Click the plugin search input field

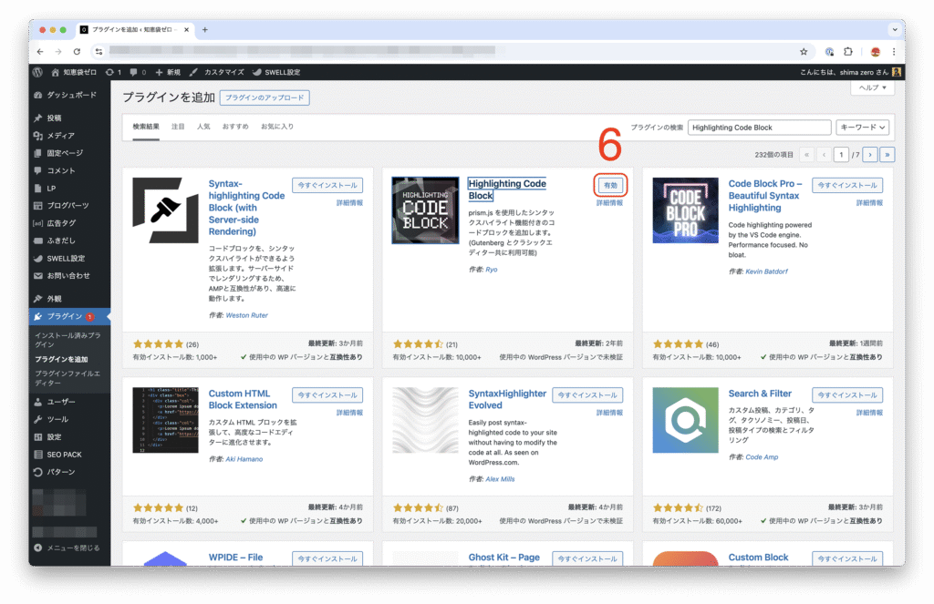(760, 128)
